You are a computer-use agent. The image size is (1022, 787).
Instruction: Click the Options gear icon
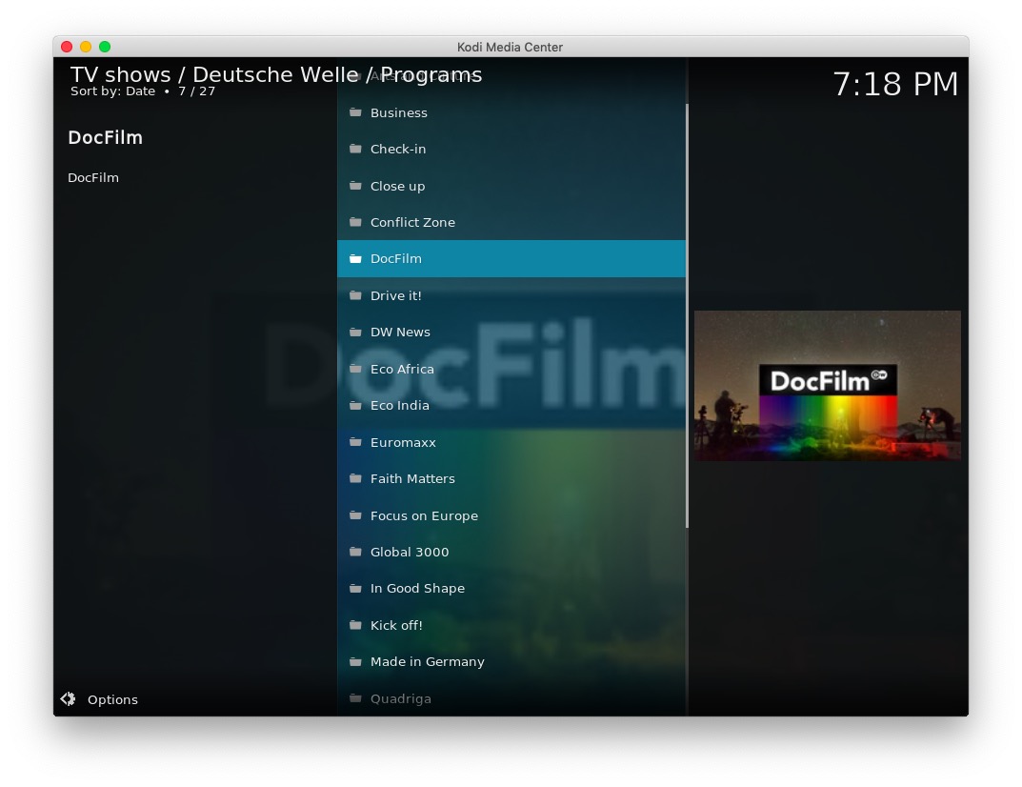point(68,699)
